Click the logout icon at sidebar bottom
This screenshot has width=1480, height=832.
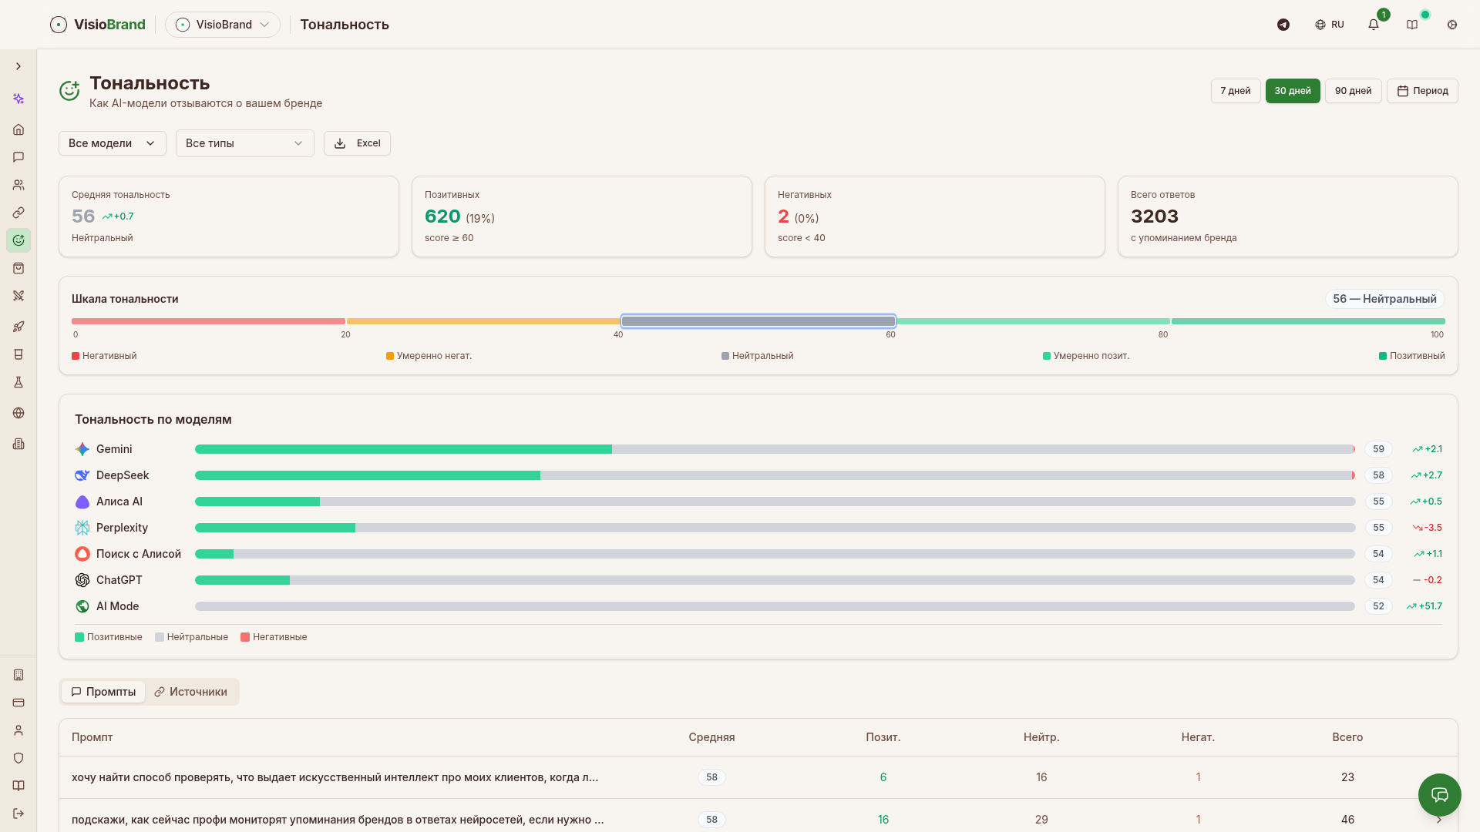(x=18, y=814)
